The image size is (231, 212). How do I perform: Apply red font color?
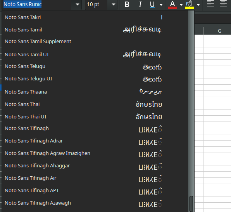[172, 5]
